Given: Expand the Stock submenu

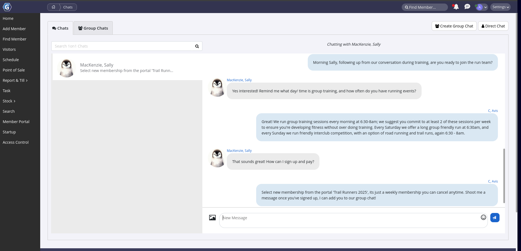Looking at the screenshot, I should click(9, 101).
